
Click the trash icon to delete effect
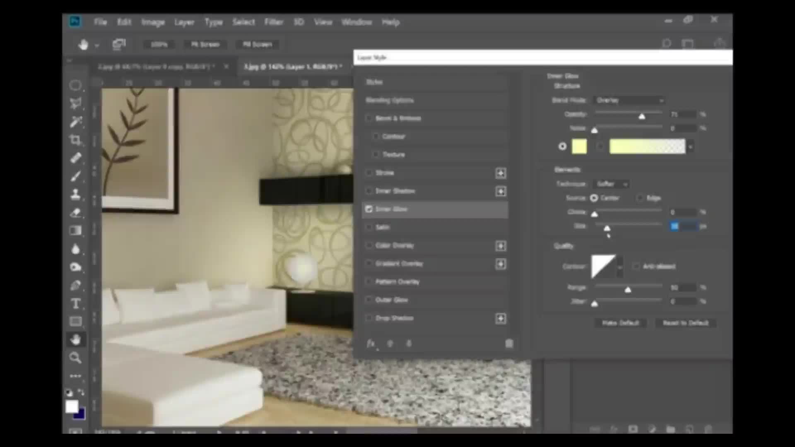pyautogui.click(x=509, y=344)
